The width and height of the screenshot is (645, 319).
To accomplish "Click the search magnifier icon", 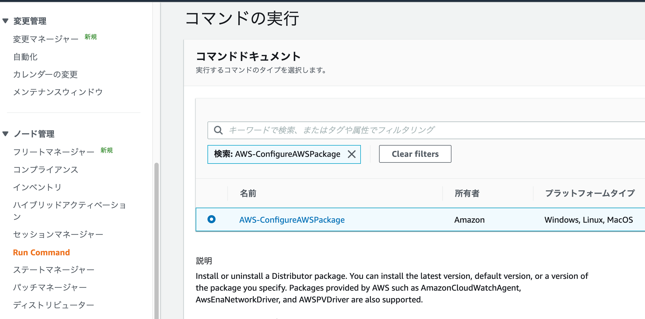I will tap(218, 130).
